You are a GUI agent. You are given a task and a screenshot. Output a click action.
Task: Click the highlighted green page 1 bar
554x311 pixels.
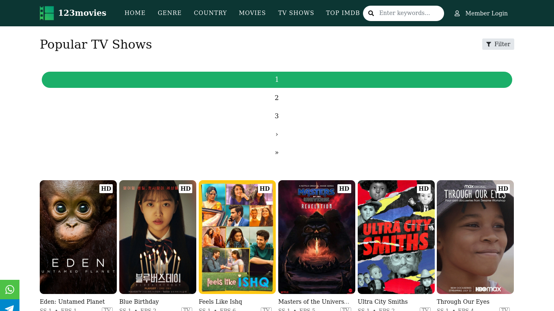[277, 79]
